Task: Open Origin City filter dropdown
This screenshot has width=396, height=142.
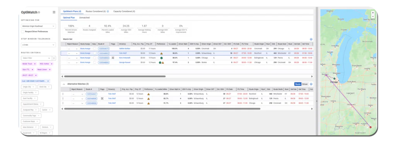Action: click(29, 87)
